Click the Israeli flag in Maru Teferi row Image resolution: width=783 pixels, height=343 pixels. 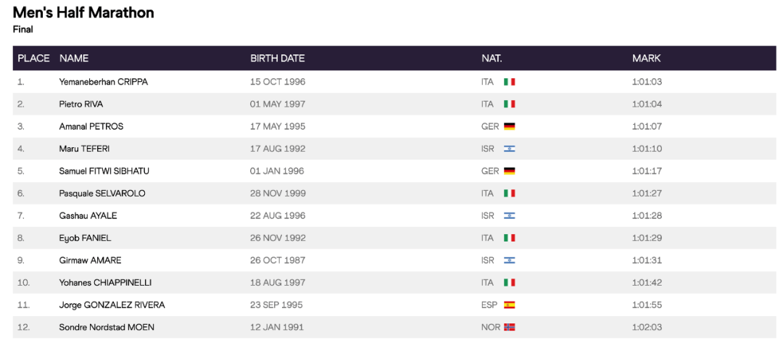(509, 149)
